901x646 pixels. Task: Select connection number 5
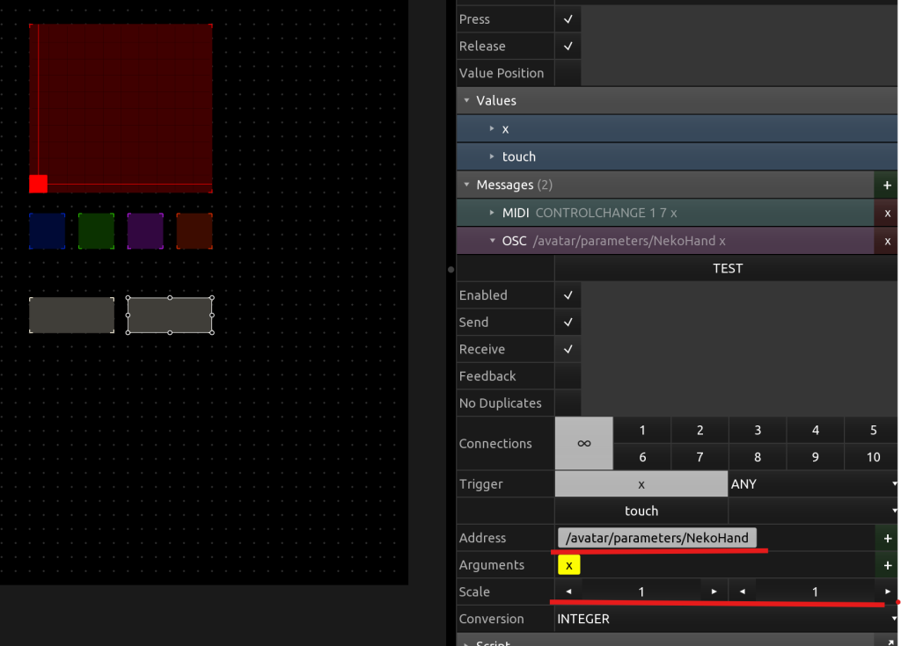click(x=873, y=431)
